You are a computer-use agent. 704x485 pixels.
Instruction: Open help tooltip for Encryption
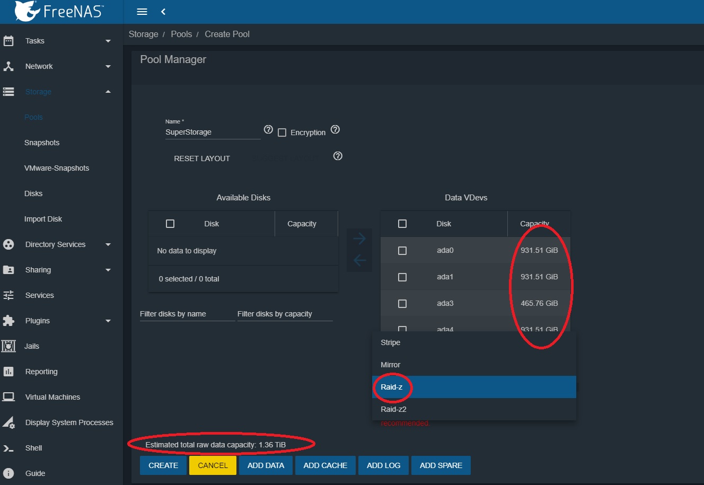335,130
